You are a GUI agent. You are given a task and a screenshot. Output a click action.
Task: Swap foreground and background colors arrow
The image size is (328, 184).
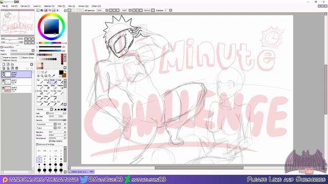pos(65,72)
